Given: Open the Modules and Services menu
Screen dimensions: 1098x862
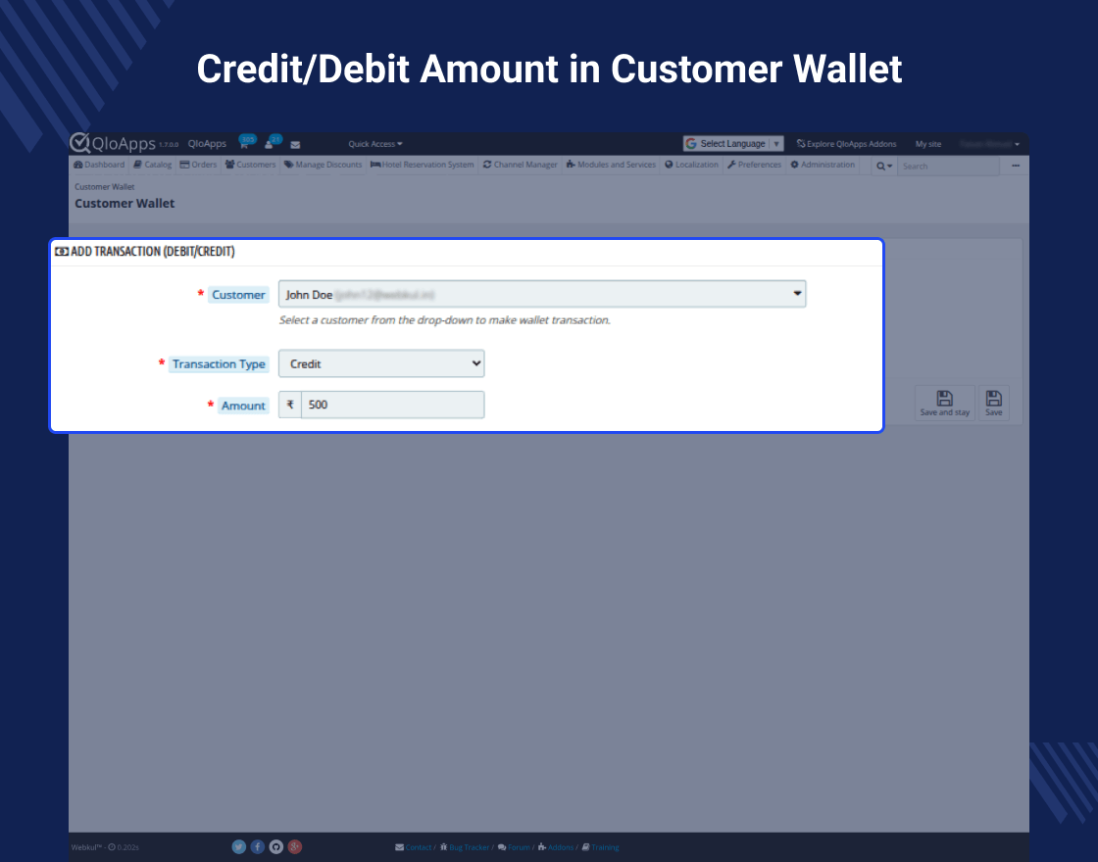Looking at the screenshot, I should [x=612, y=166].
